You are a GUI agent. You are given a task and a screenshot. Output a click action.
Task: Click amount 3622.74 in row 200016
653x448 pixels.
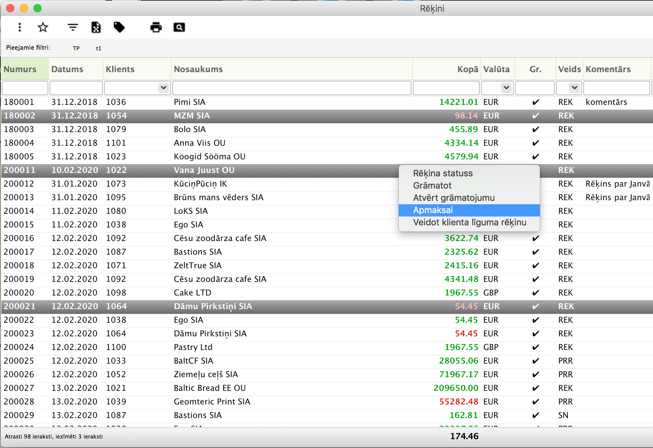point(461,238)
